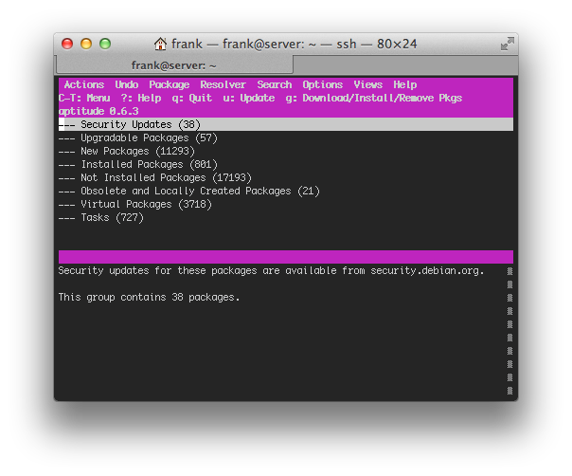Open the Resolver menu
572x476 pixels.
(x=223, y=84)
